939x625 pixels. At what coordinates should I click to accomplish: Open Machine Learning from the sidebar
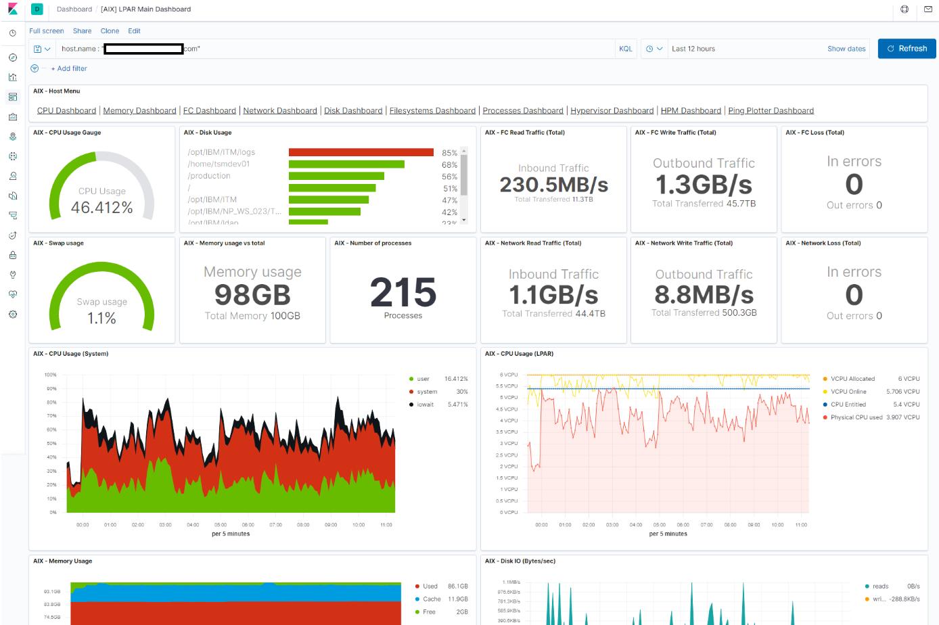pyautogui.click(x=13, y=156)
